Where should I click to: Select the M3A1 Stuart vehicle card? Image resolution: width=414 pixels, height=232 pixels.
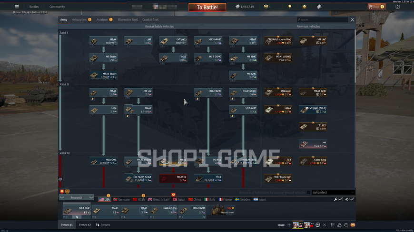(104, 75)
